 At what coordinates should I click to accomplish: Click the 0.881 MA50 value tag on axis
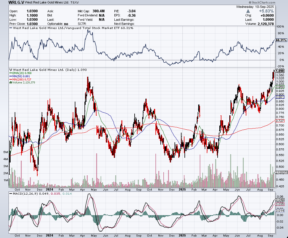tap(280, 97)
